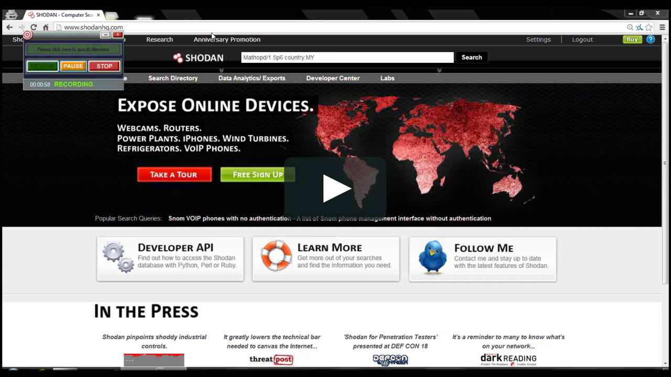The image size is (671, 377).
Task: Click the gears icon on Developer API card
Action: pyautogui.click(x=118, y=257)
